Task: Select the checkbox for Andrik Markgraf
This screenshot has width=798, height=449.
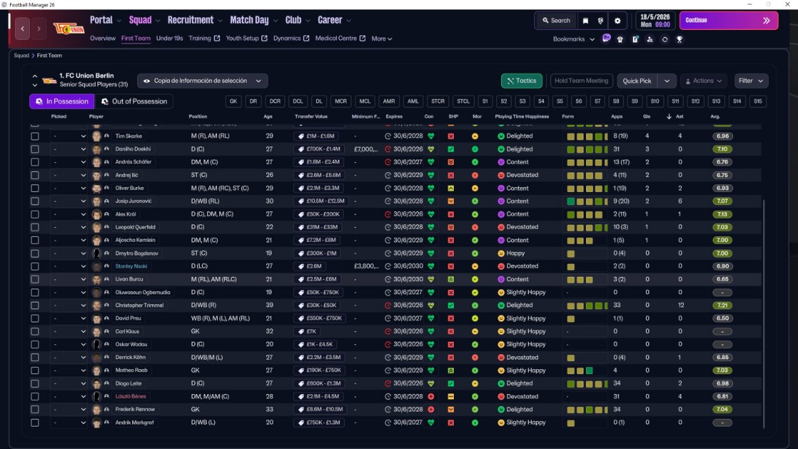Action: tap(35, 423)
